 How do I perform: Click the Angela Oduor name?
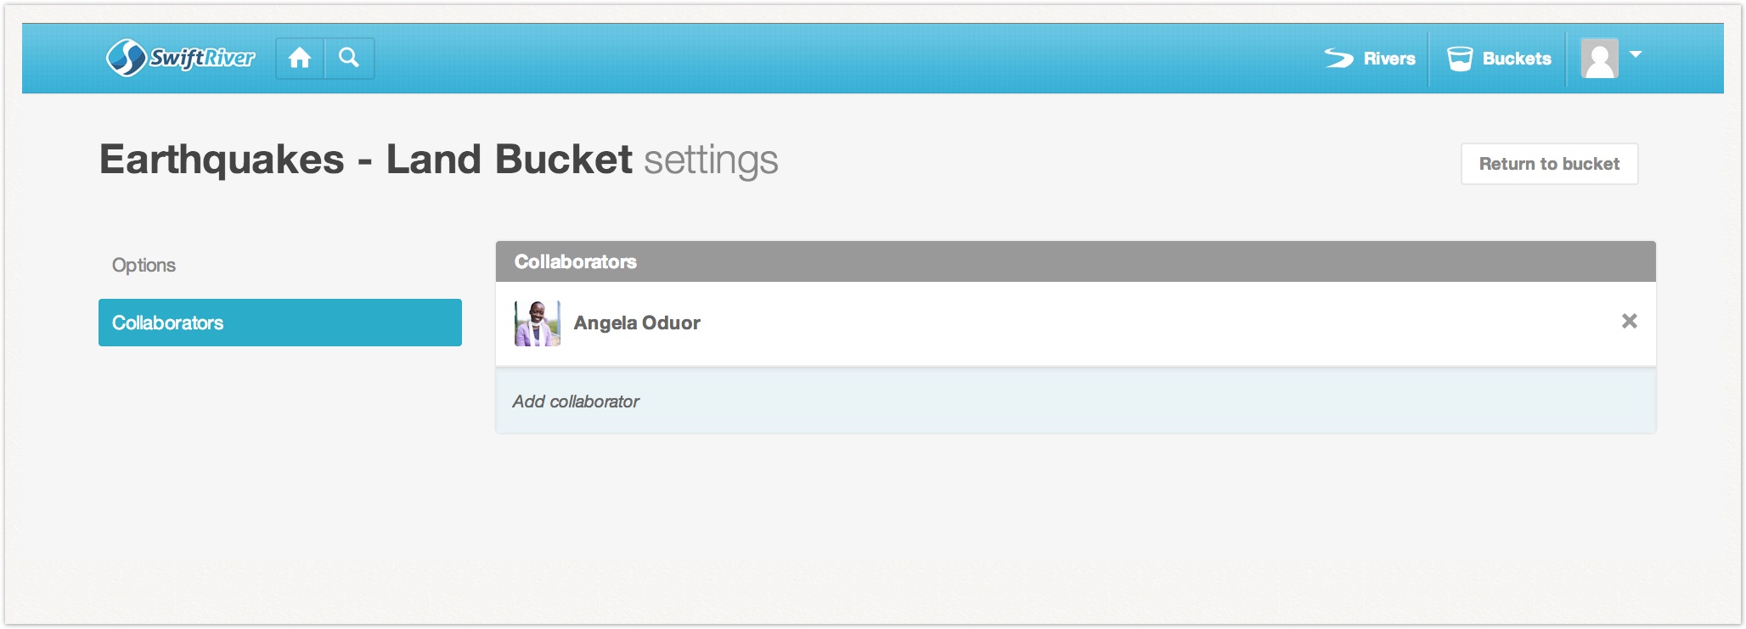tap(637, 323)
